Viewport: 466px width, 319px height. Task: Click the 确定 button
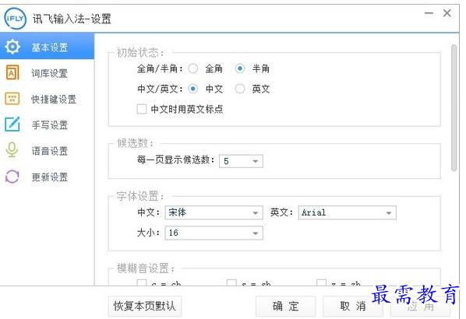tap(285, 306)
